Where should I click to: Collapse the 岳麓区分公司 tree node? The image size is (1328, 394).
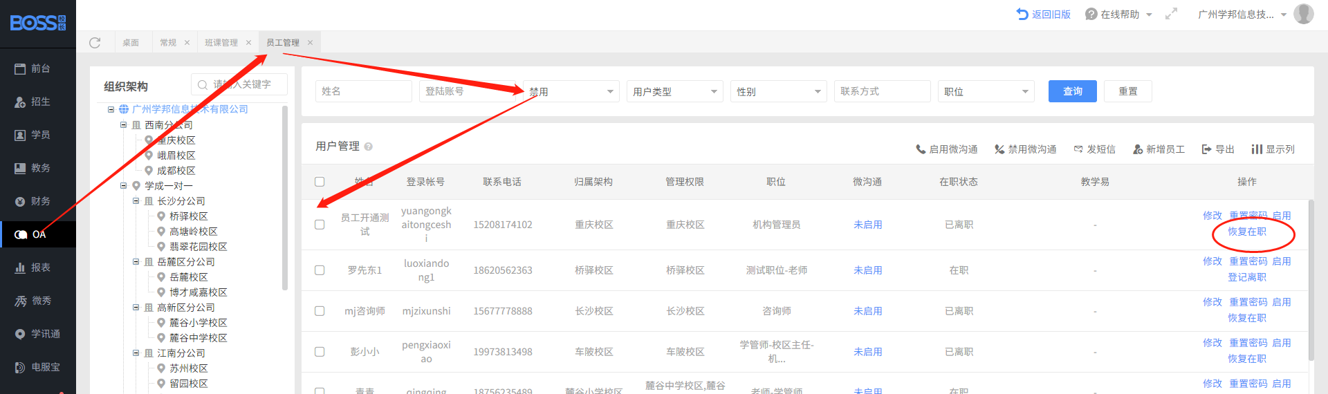[136, 262]
